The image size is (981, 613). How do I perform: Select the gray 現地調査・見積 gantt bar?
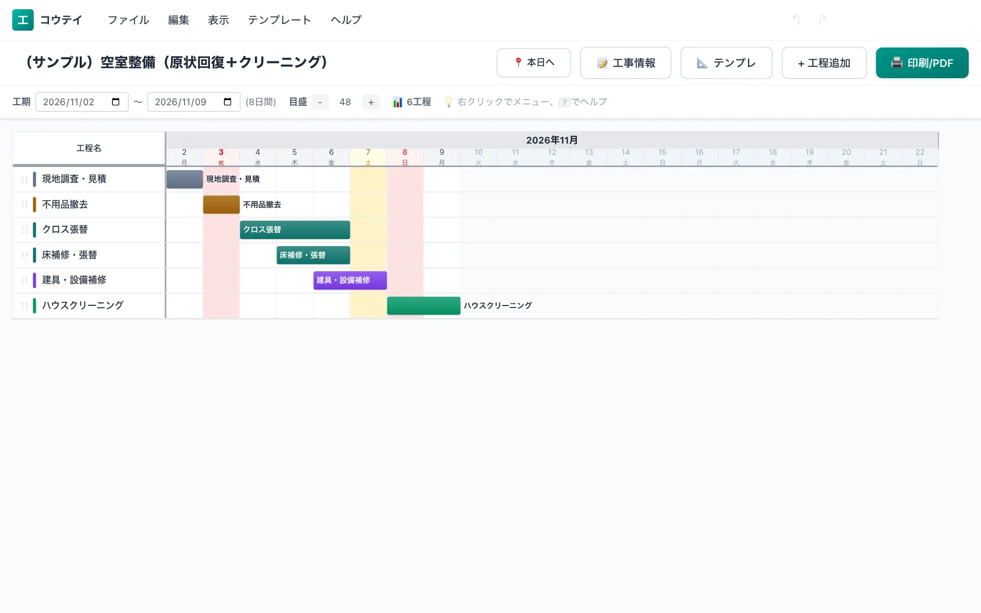(x=184, y=179)
